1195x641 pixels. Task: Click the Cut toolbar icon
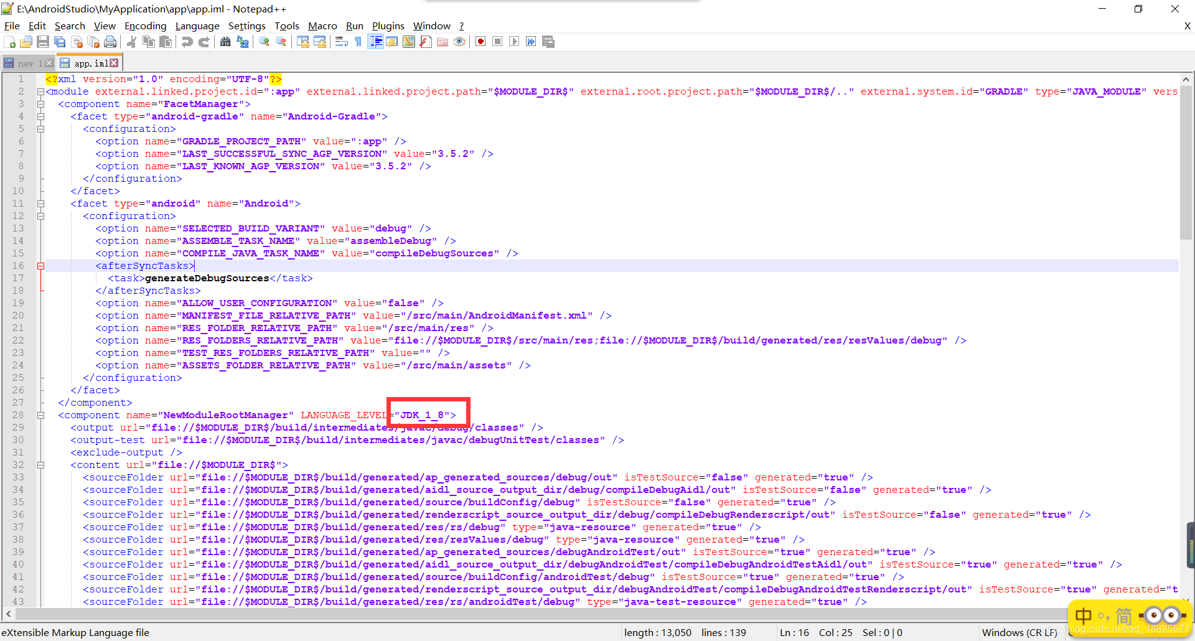(131, 42)
